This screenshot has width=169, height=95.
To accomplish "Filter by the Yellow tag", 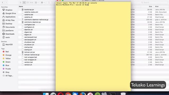I will coord(8,59).
